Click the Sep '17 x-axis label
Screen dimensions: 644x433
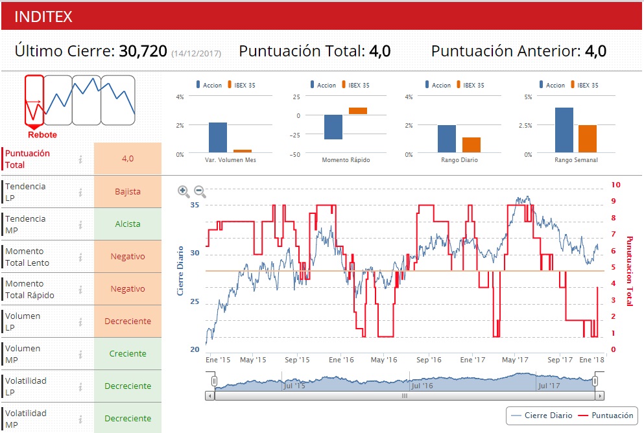pos(560,360)
